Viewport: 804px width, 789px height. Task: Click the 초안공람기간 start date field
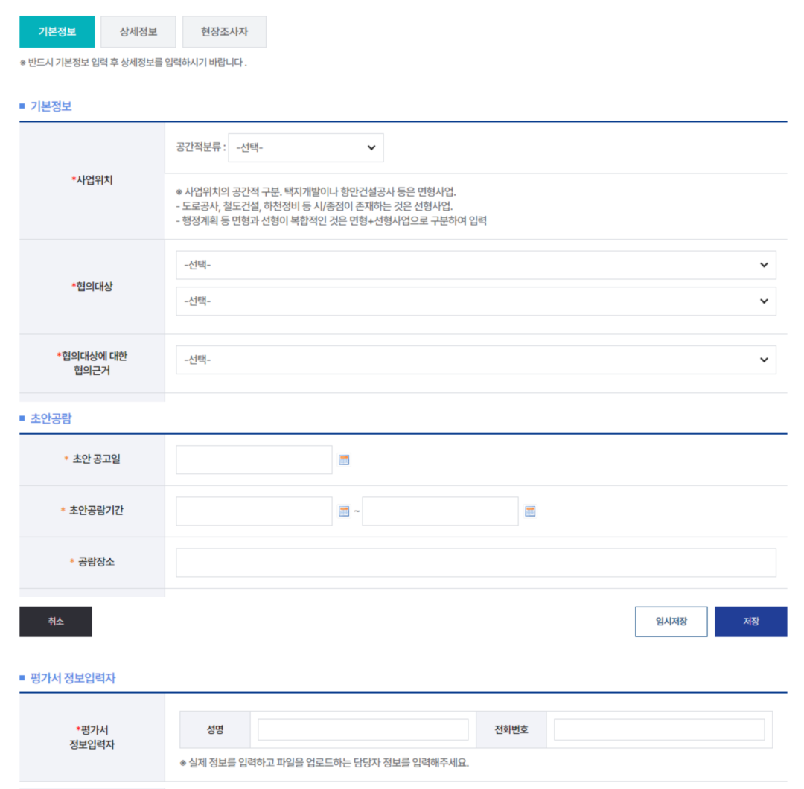pyautogui.click(x=254, y=511)
